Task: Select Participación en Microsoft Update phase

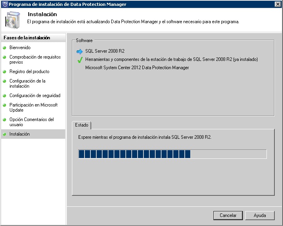Action: [x=33, y=107]
